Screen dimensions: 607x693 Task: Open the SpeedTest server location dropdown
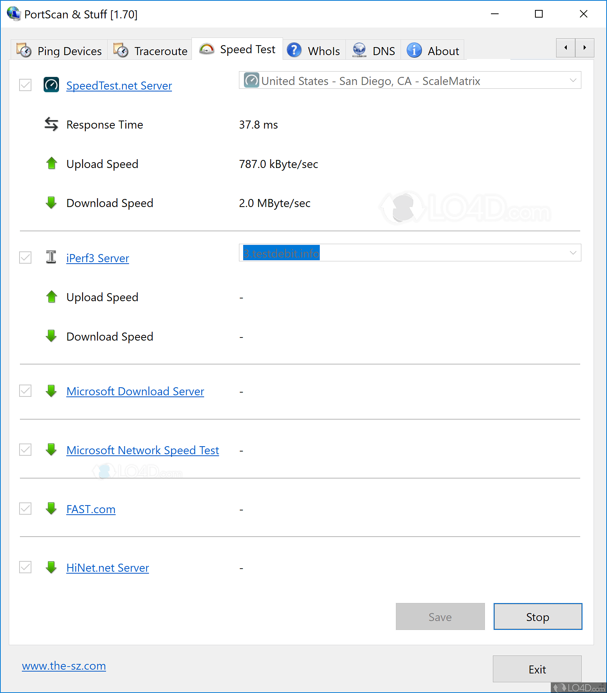tap(410, 80)
